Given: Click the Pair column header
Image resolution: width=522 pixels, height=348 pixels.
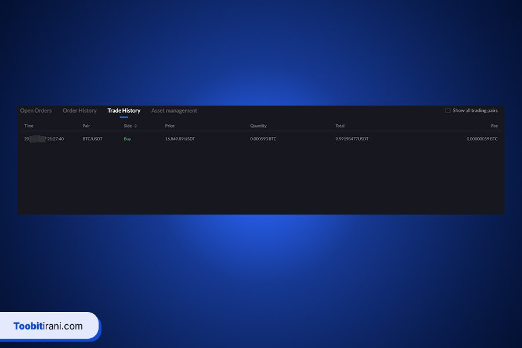Looking at the screenshot, I should (x=86, y=125).
